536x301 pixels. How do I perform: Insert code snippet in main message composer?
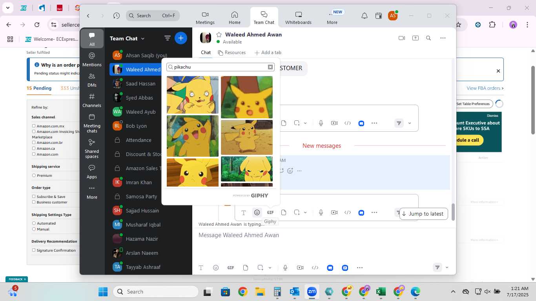(x=315, y=268)
